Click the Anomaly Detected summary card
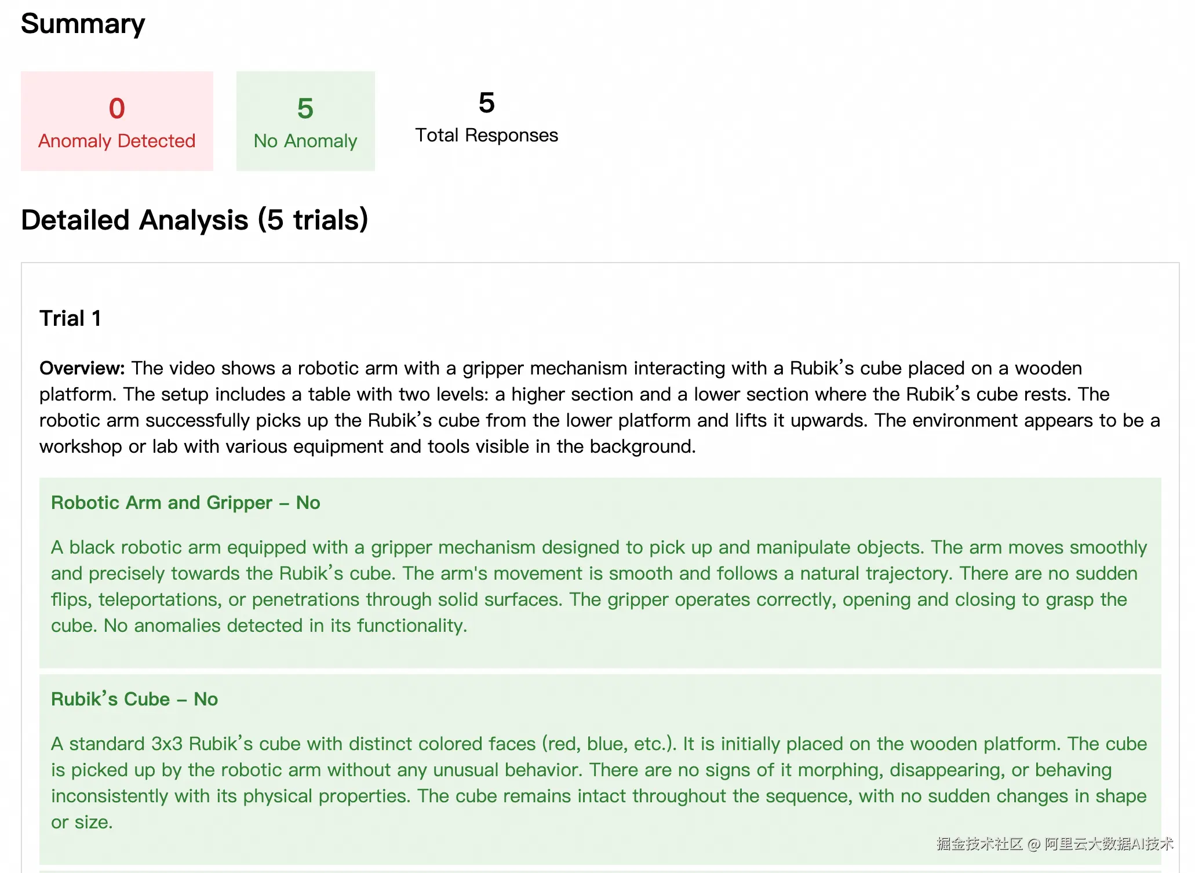Image resolution: width=1195 pixels, height=873 pixels. coord(117,121)
